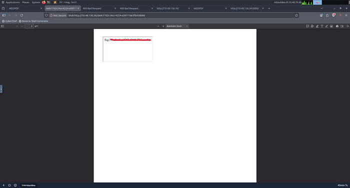
Task: Open the extension with the red badge
Action: point(333,15)
